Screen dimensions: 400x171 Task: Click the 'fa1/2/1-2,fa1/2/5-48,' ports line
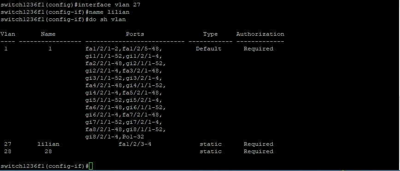(x=124, y=49)
